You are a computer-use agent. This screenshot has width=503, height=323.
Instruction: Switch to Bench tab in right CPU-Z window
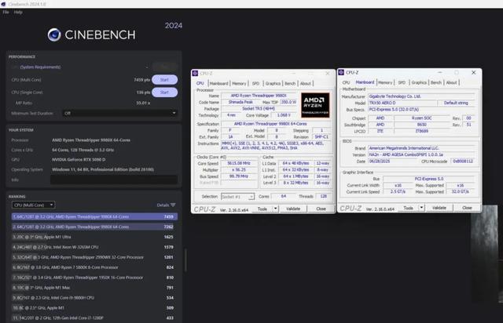[x=436, y=82]
